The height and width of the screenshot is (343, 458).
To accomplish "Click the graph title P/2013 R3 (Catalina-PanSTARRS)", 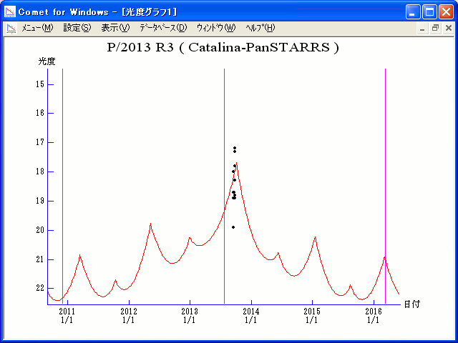I will [x=223, y=47].
